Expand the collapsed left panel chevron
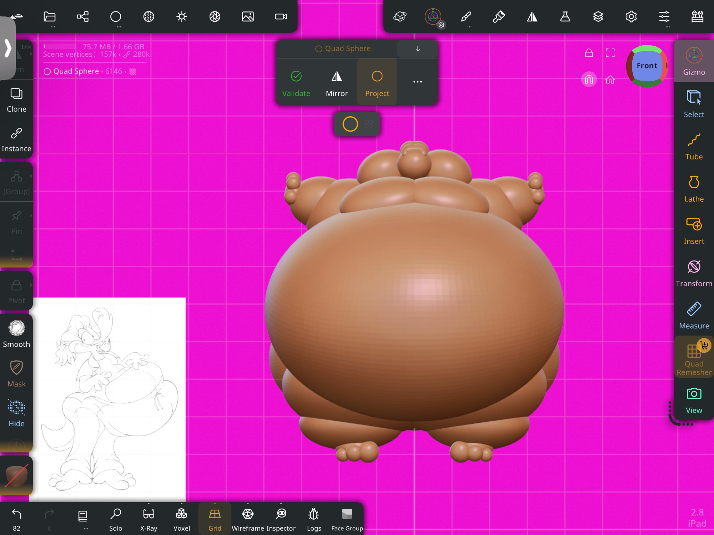 tap(8, 48)
